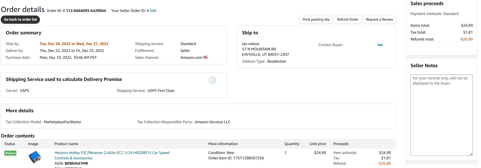Open the Horizon Hobby ESC/Receiver product link

[112, 153]
